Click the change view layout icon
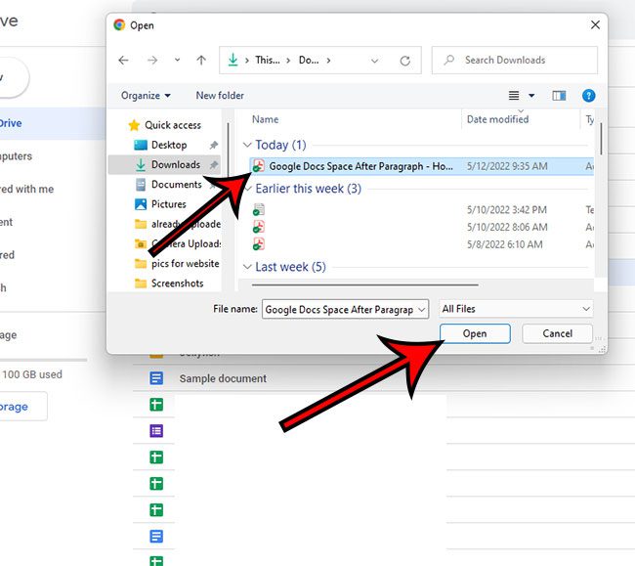This screenshot has width=635, height=566. pos(515,96)
